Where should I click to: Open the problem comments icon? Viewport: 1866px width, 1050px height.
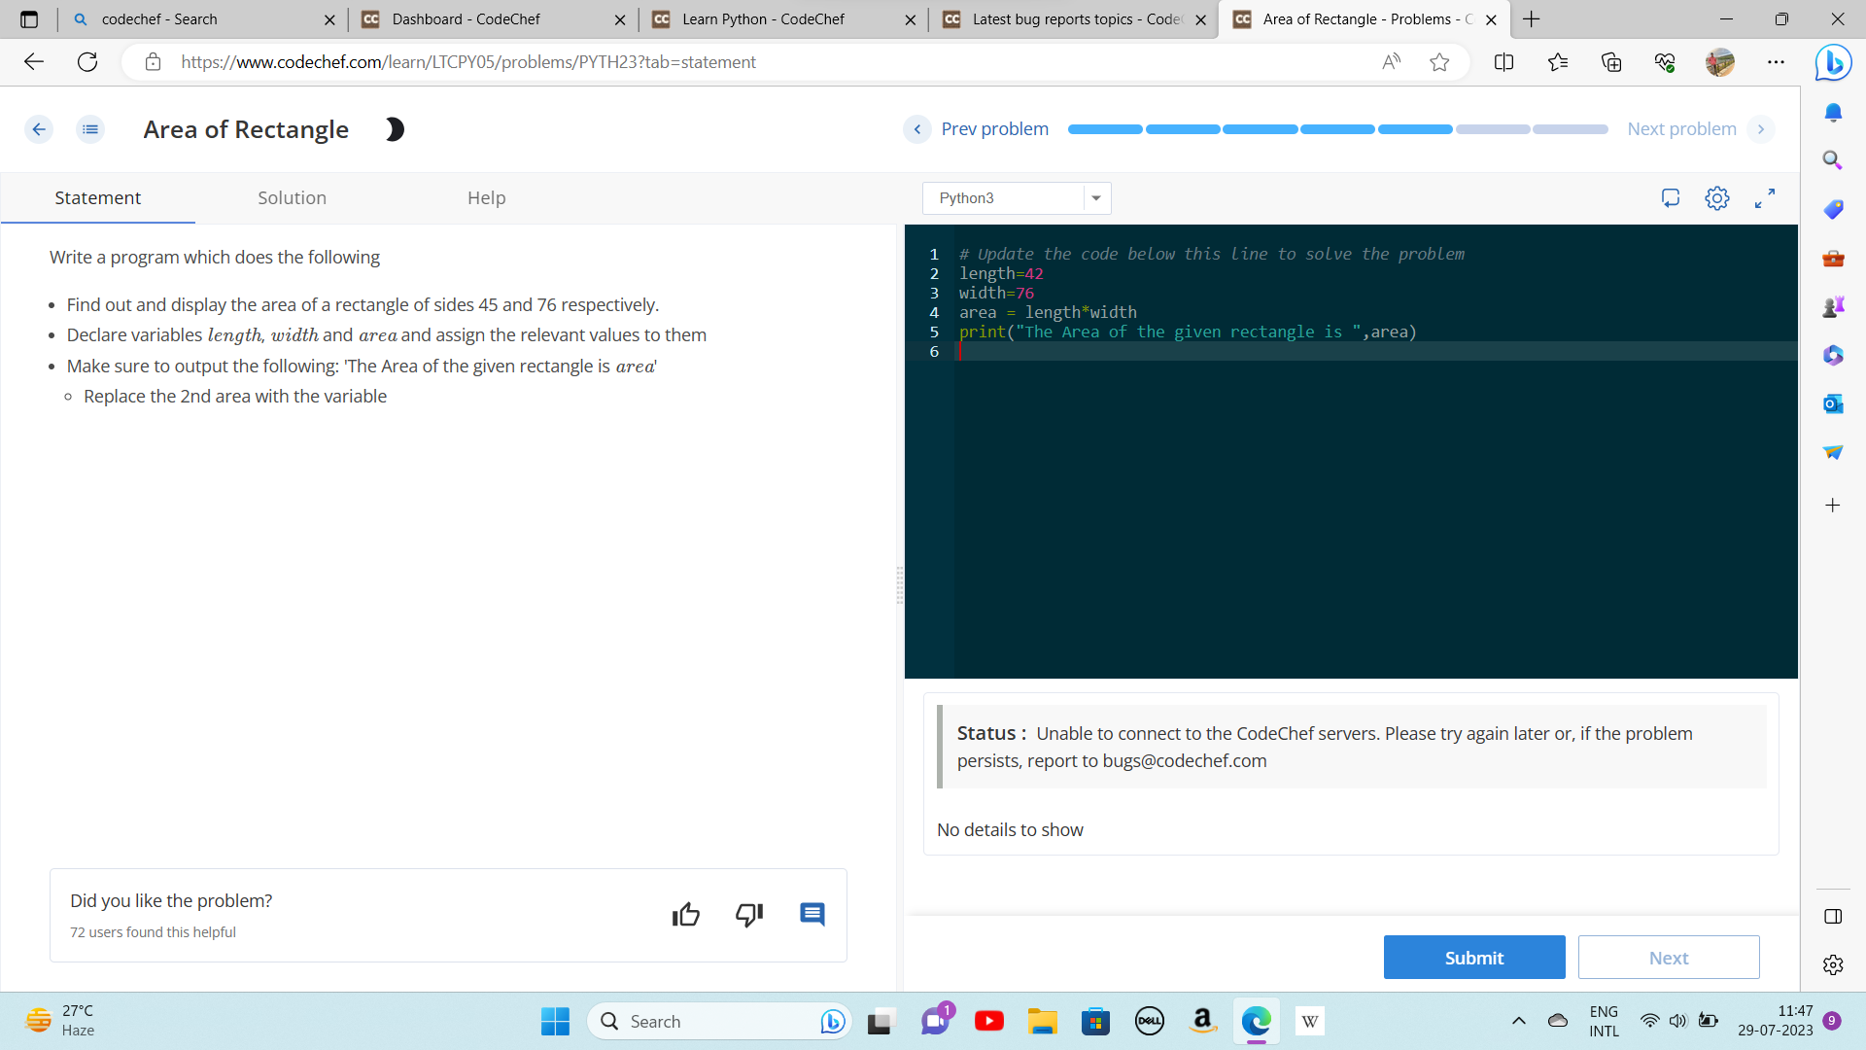click(812, 915)
